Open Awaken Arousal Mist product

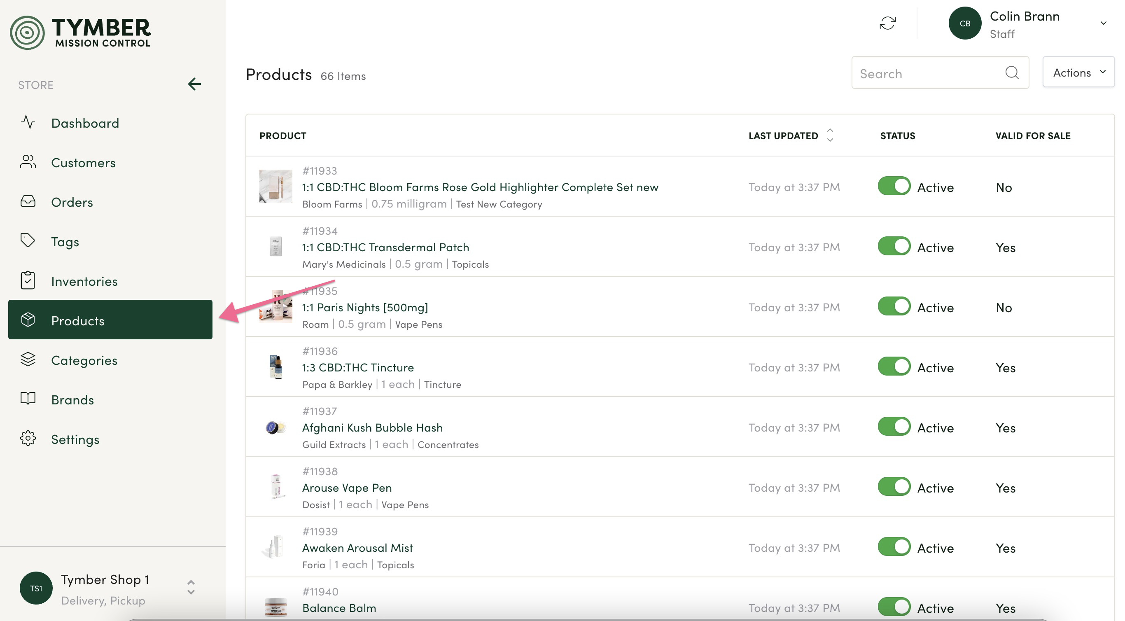357,548
